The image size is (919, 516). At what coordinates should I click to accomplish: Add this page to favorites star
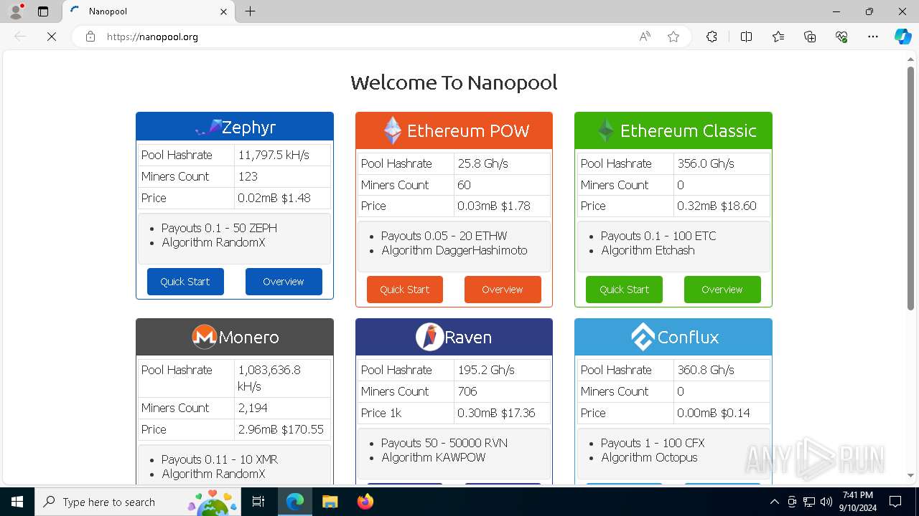(x=673, y=37)
